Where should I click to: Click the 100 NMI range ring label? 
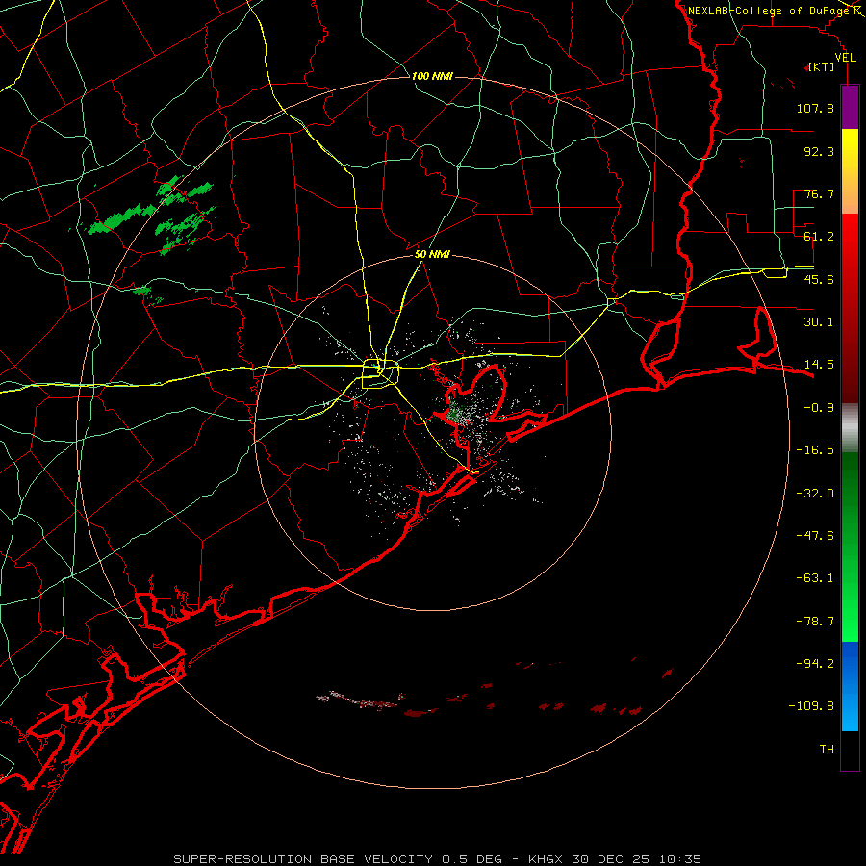(x=432, y=76)
